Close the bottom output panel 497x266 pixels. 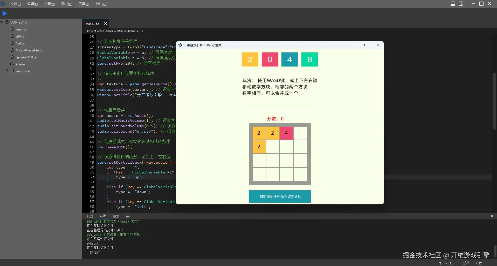tap(492, 216)
